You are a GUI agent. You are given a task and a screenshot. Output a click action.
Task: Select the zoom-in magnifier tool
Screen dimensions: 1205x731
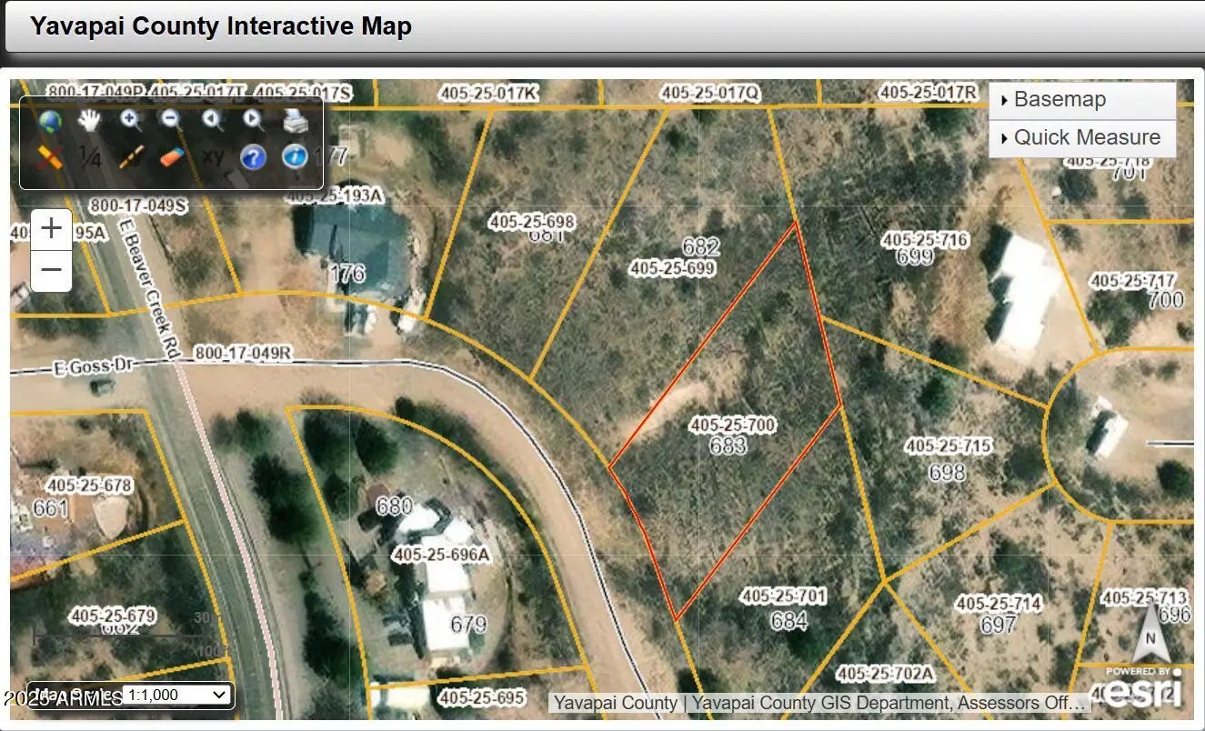130,120
